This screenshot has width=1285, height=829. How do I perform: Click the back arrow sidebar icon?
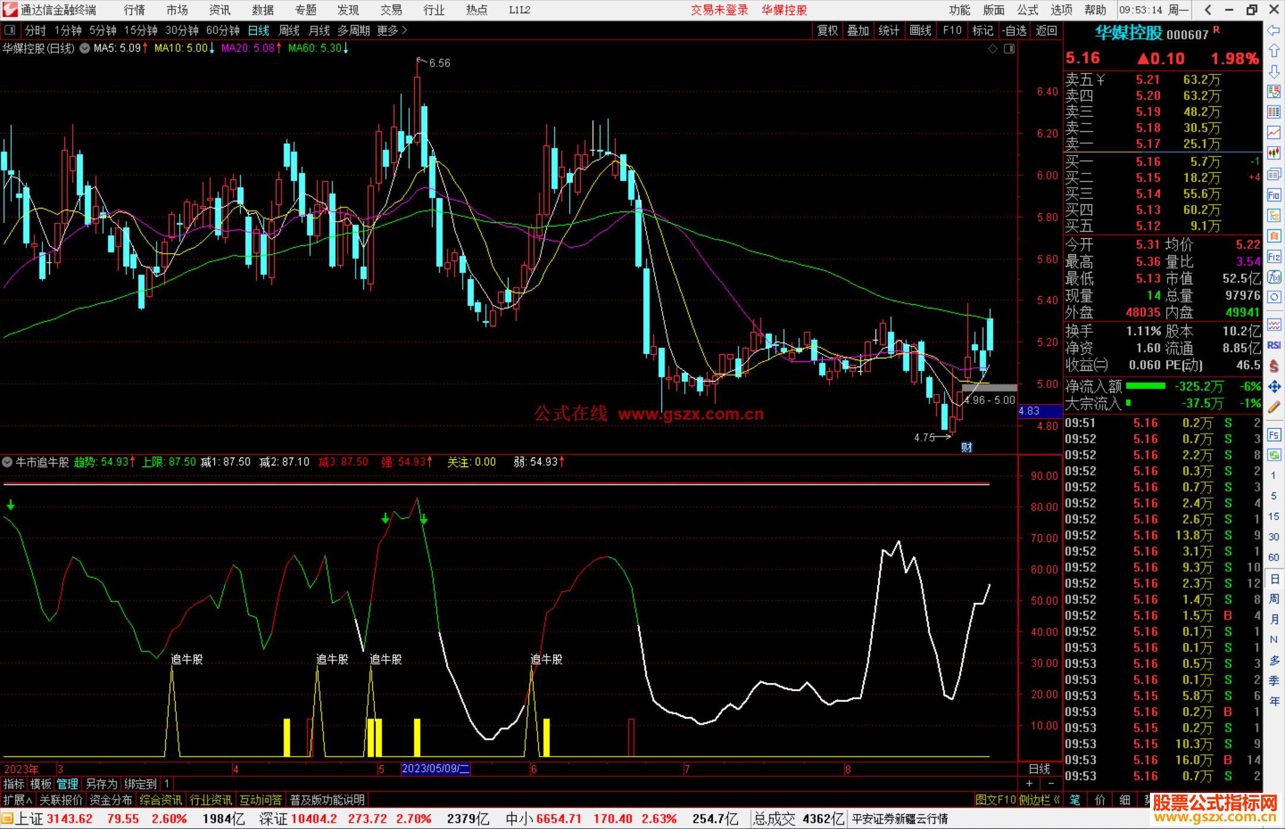coord(1274,30)
